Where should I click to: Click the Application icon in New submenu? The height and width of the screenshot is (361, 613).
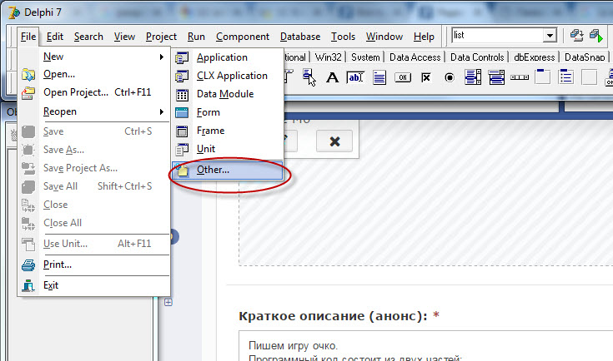pos(182,57)
